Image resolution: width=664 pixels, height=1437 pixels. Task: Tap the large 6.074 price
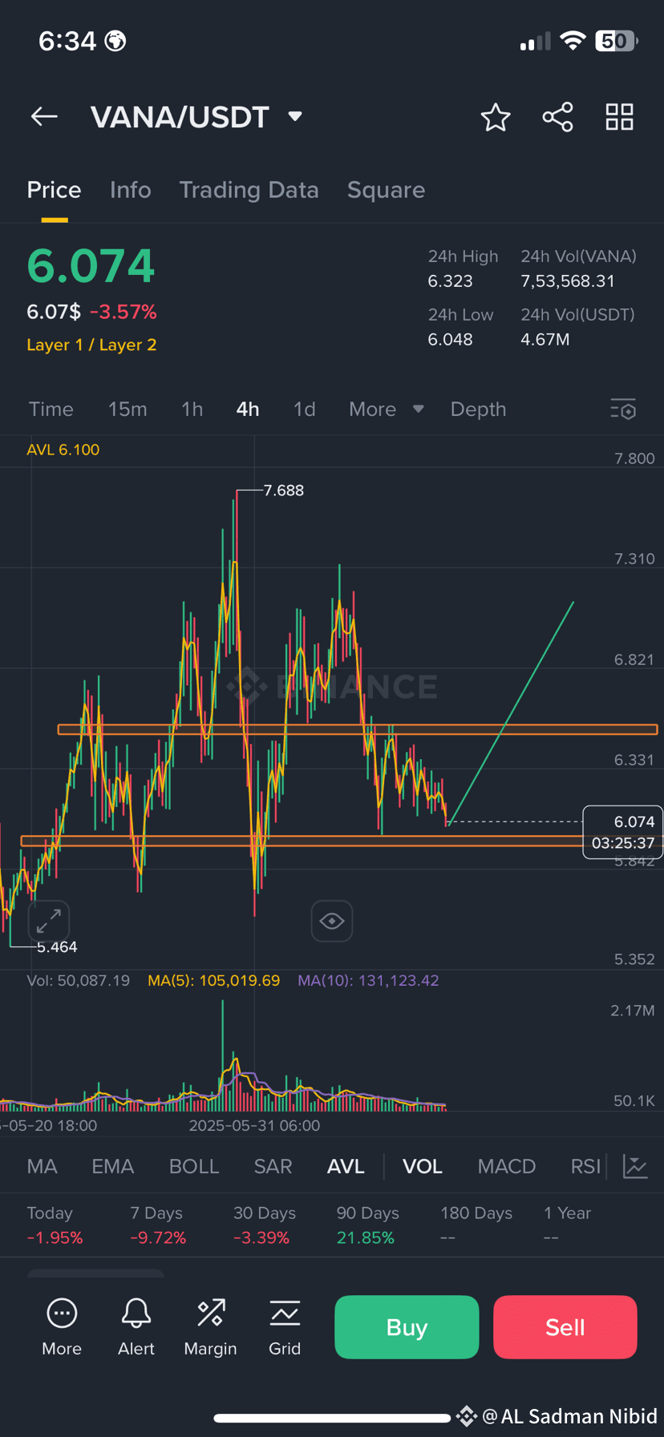click(91, 266)
